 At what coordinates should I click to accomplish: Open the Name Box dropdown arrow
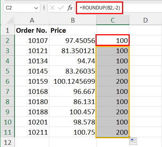coord(36,8)
